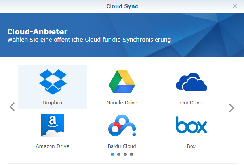Jump to first page indicator dot

pyautogui.click(x=112, y=155)
